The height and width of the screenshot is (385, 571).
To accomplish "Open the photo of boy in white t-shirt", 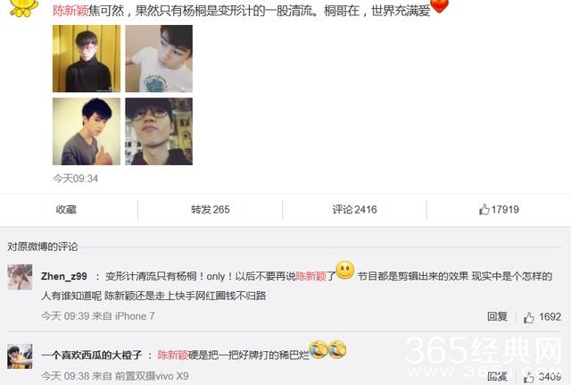I will tap(159, 59).
